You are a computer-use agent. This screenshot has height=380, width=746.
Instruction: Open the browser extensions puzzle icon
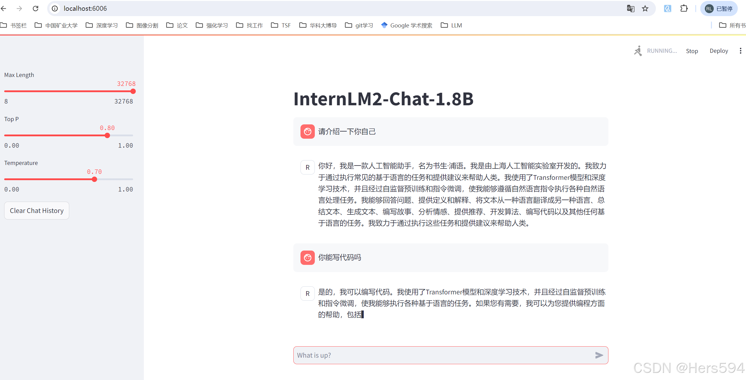pos(684,8)
